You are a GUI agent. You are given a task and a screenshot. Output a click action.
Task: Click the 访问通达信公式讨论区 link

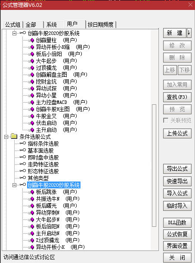29,257
